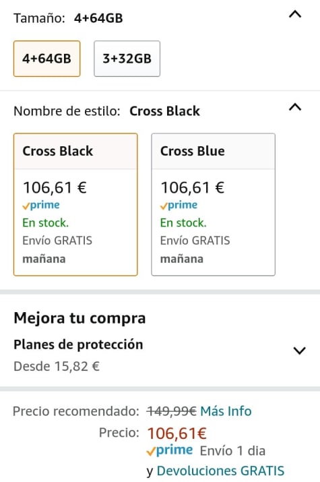The image size is (320, 482).
Task: Tap En stock text in Cross Blue card
Action: tap(183, 222)
